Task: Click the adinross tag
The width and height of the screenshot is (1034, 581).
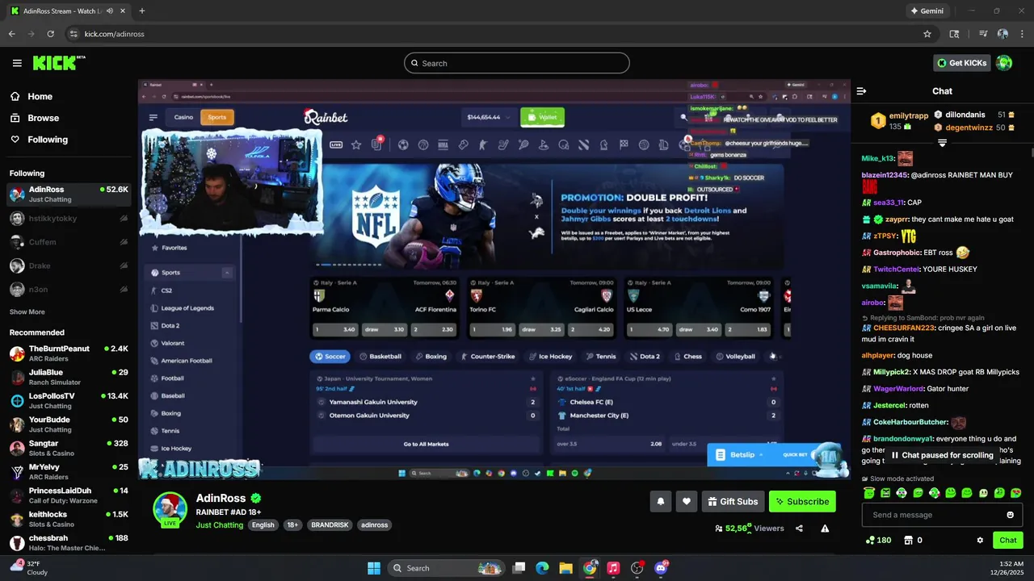Action: [375, 525]
